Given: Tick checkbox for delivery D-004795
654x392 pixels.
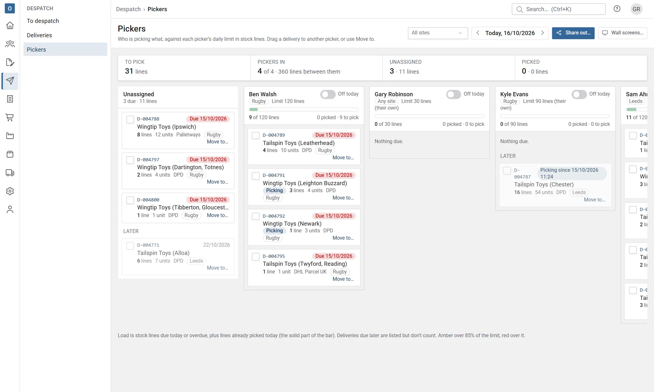Looking at the screenshot, I should pos(256,257).
